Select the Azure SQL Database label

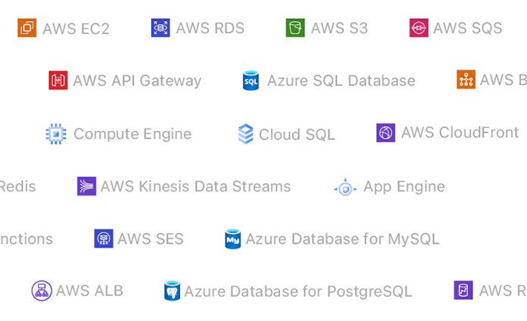coord(341,81)
